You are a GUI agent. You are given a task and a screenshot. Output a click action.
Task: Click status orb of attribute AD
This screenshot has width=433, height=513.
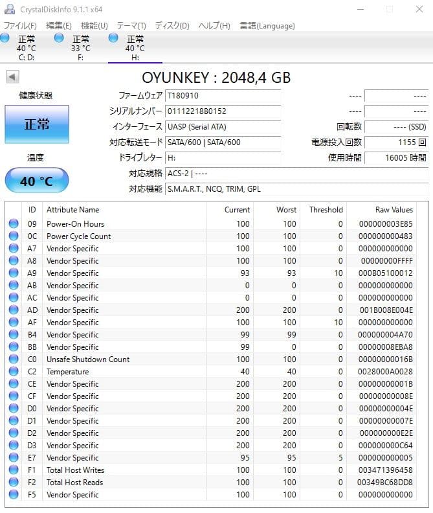click(14, 310)
